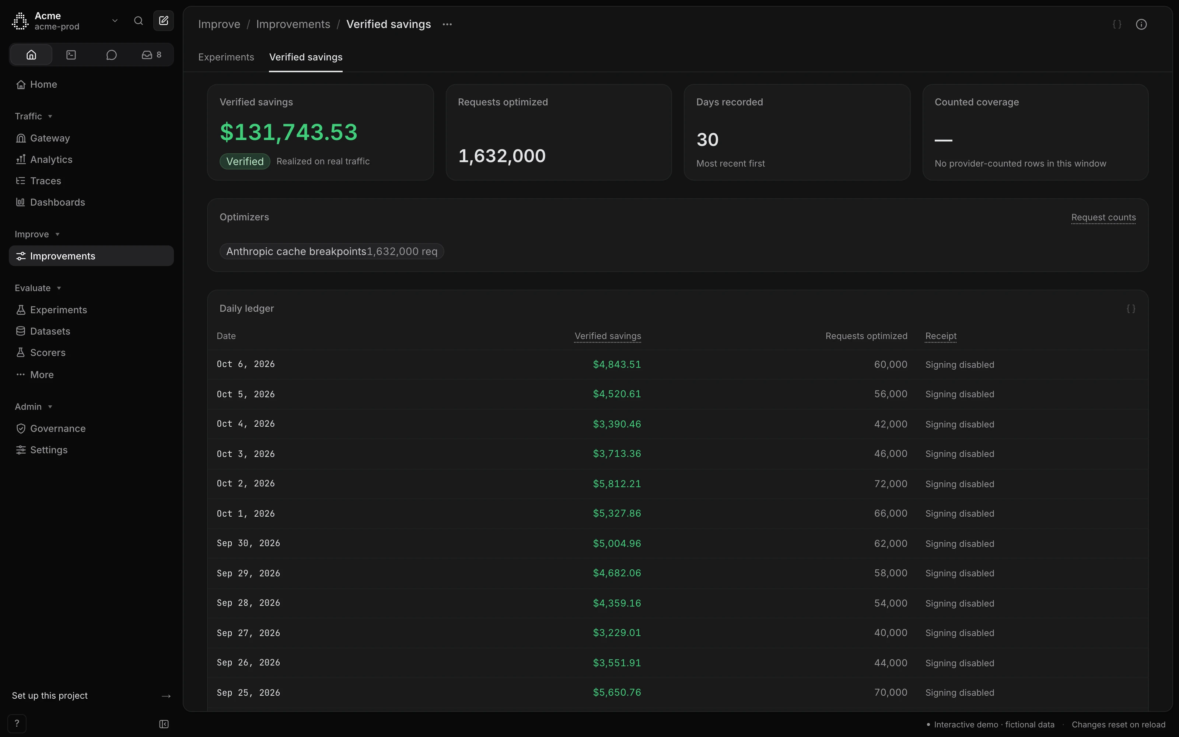Collapse the sidebar panel icon
The height and width of the screenshot is (737, 1179).
coord(164,724)
